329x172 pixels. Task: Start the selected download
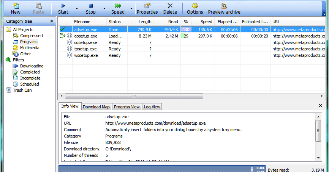63,9
